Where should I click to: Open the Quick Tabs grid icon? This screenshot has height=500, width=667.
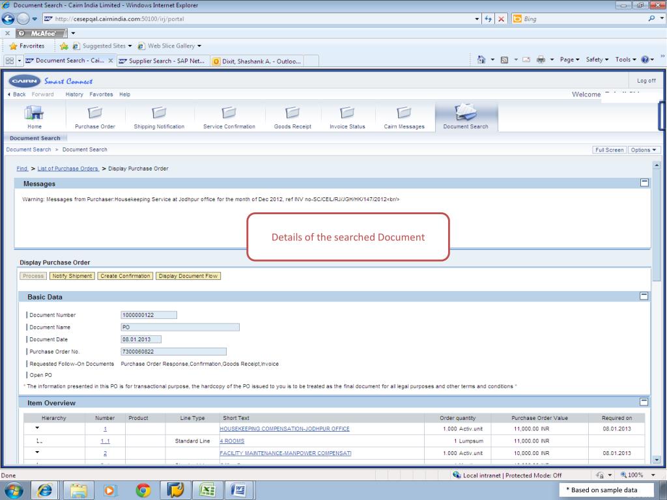point(10,61)
